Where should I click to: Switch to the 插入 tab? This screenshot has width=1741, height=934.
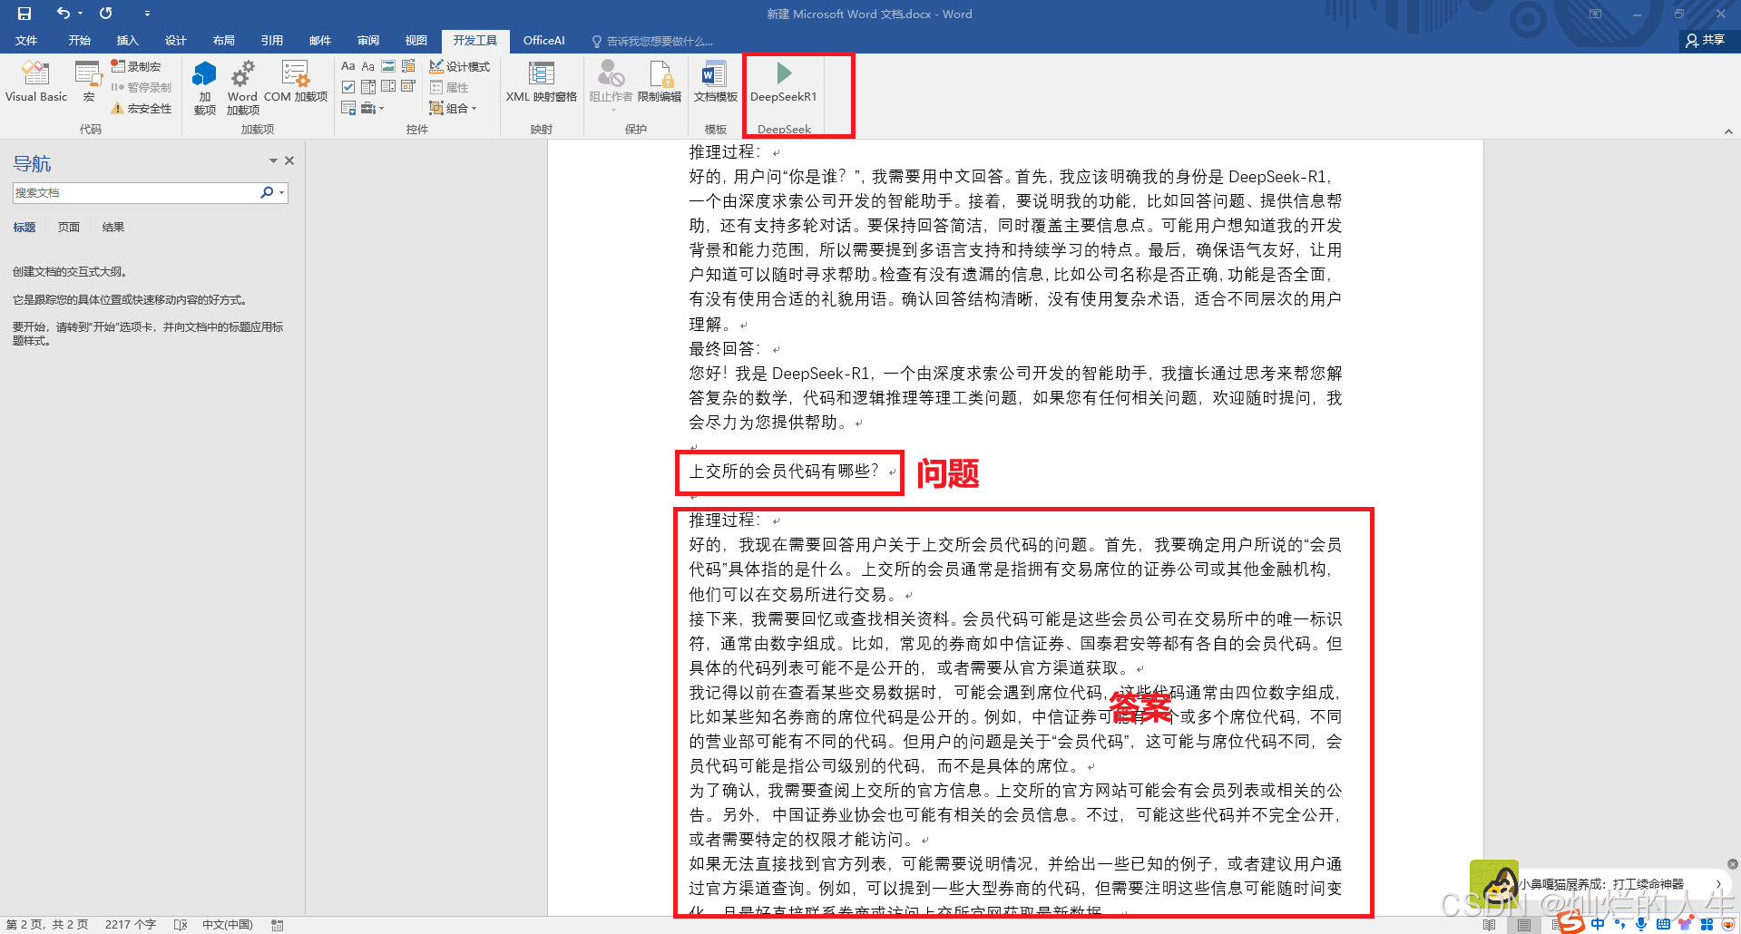point(128,41)
